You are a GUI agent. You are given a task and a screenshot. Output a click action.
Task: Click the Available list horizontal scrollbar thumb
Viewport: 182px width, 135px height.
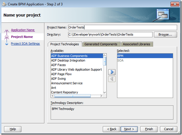72,96
